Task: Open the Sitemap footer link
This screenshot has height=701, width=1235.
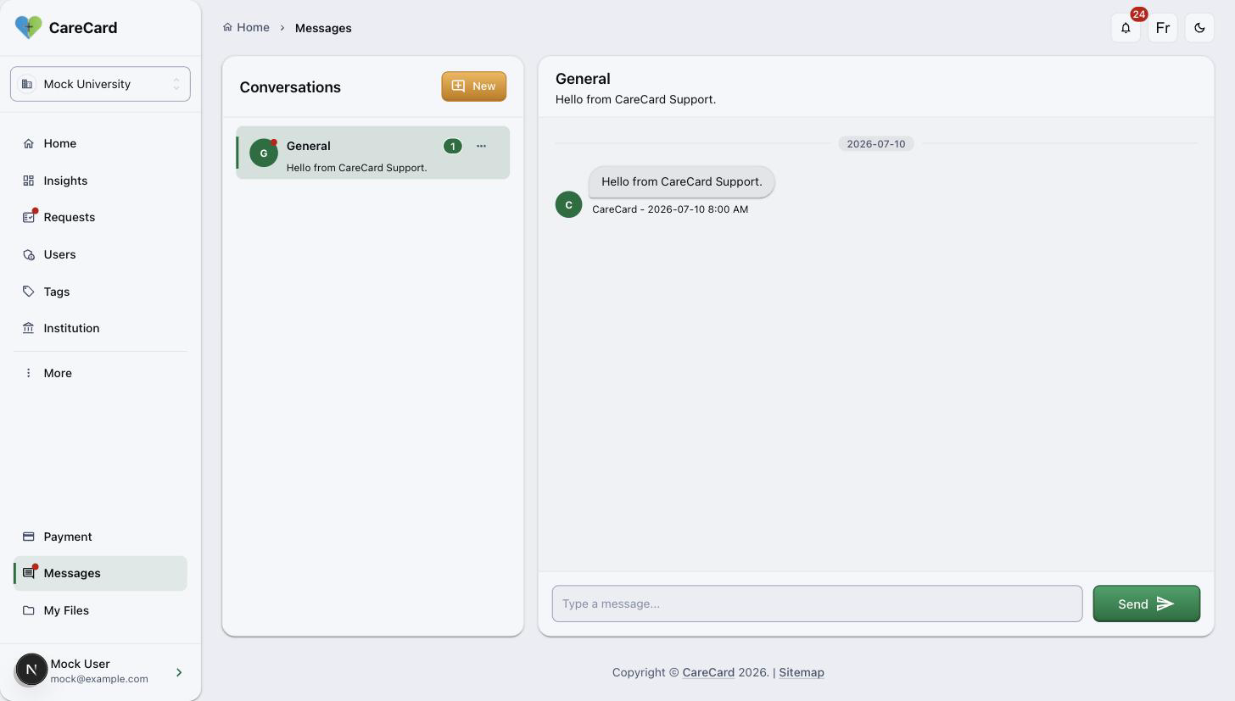Action: [x=802, y=672]
